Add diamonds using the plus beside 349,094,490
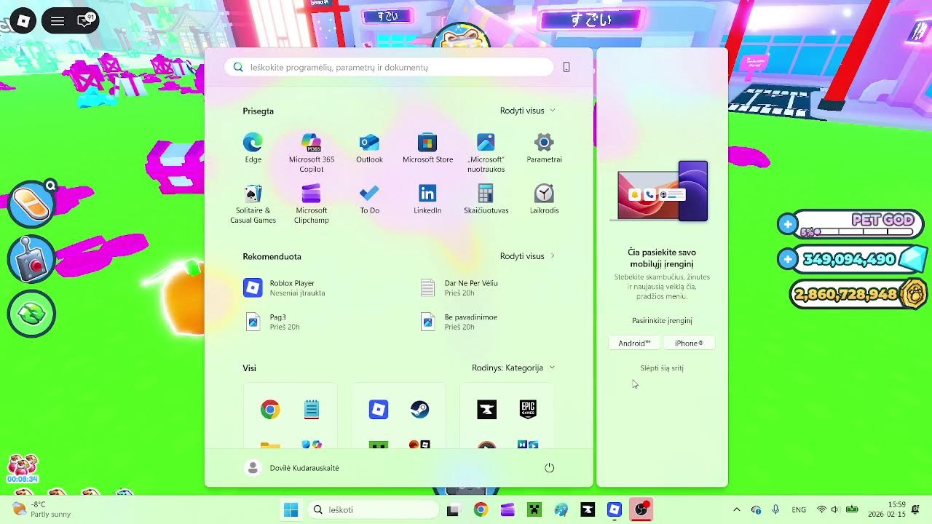This screenshot has height=524, width=932. 788,259
